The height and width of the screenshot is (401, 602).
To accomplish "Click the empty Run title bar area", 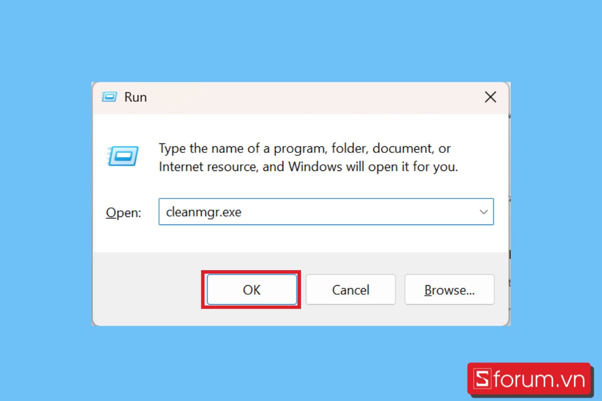I will [x=311, y=97].
